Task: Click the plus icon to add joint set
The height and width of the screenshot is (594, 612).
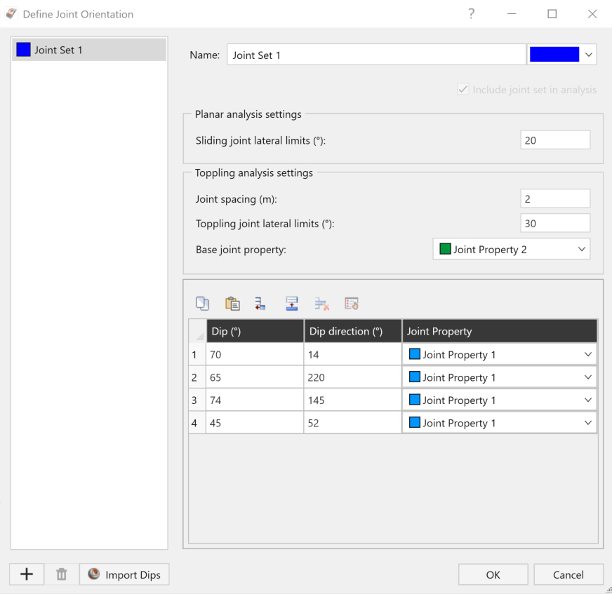Action: [27, 574]
